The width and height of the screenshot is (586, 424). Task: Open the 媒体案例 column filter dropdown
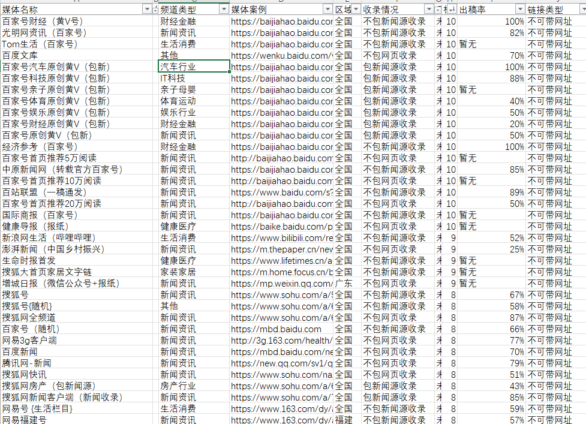[x=327, y=10]
